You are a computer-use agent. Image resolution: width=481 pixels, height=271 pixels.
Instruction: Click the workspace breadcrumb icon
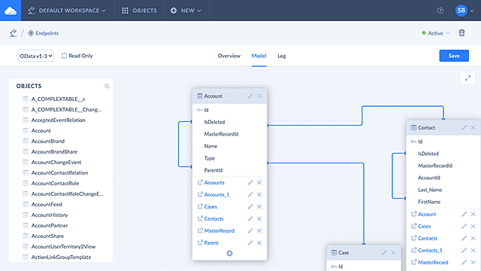pyautogui.click(x=14, y=33)
